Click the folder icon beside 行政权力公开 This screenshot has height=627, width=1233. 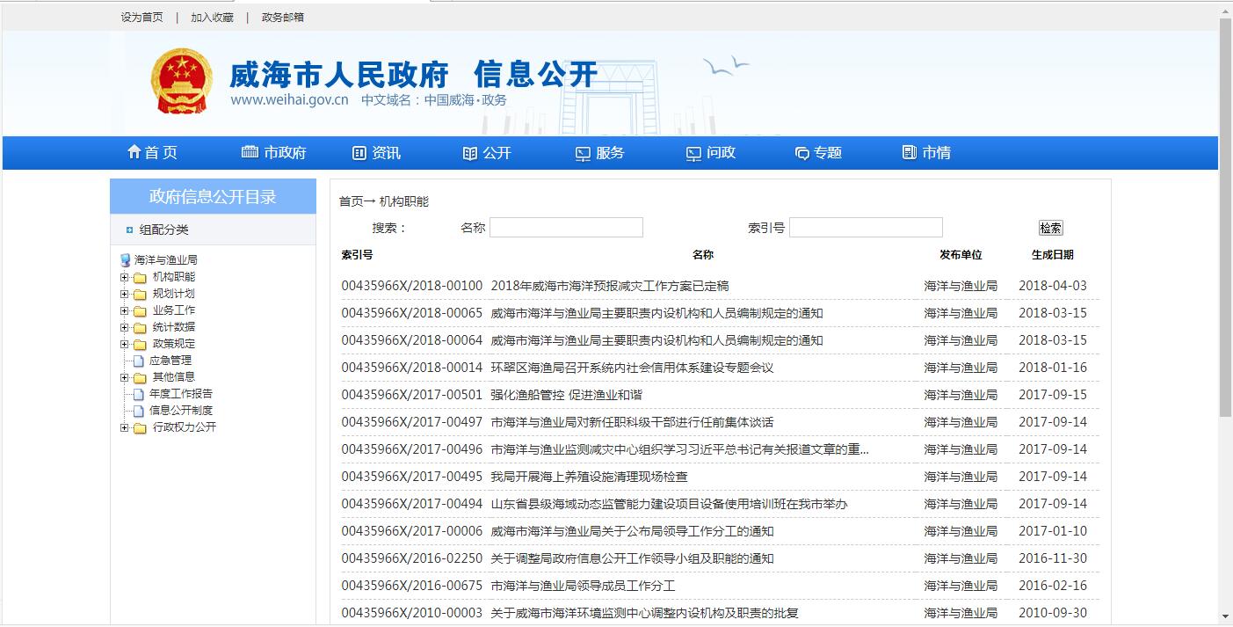point(140,428)
